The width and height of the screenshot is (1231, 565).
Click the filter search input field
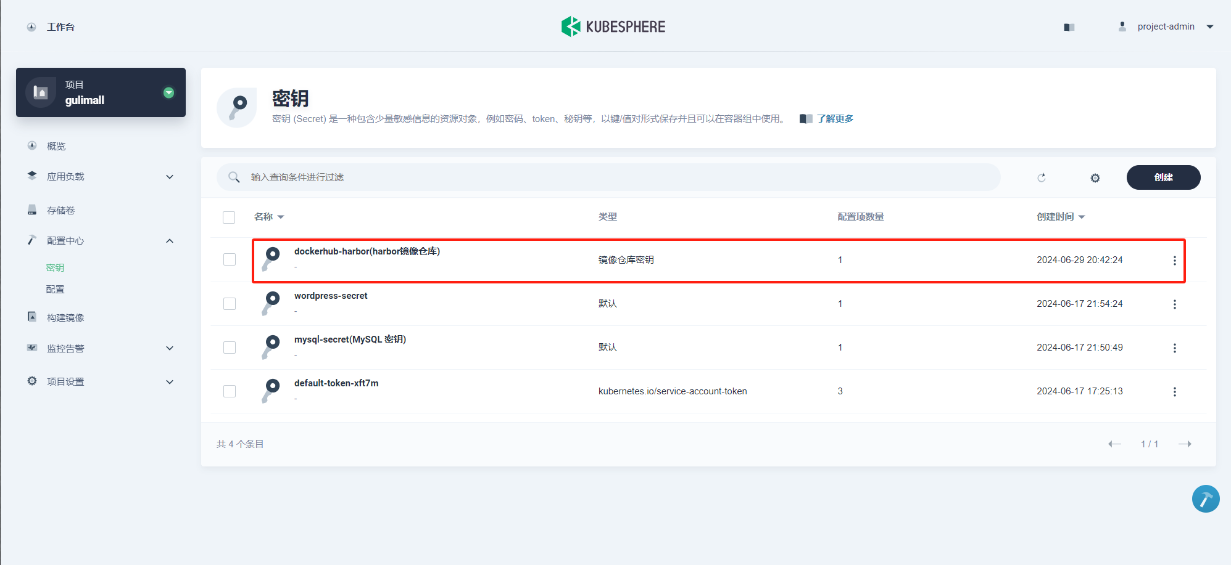pos(608,177)
